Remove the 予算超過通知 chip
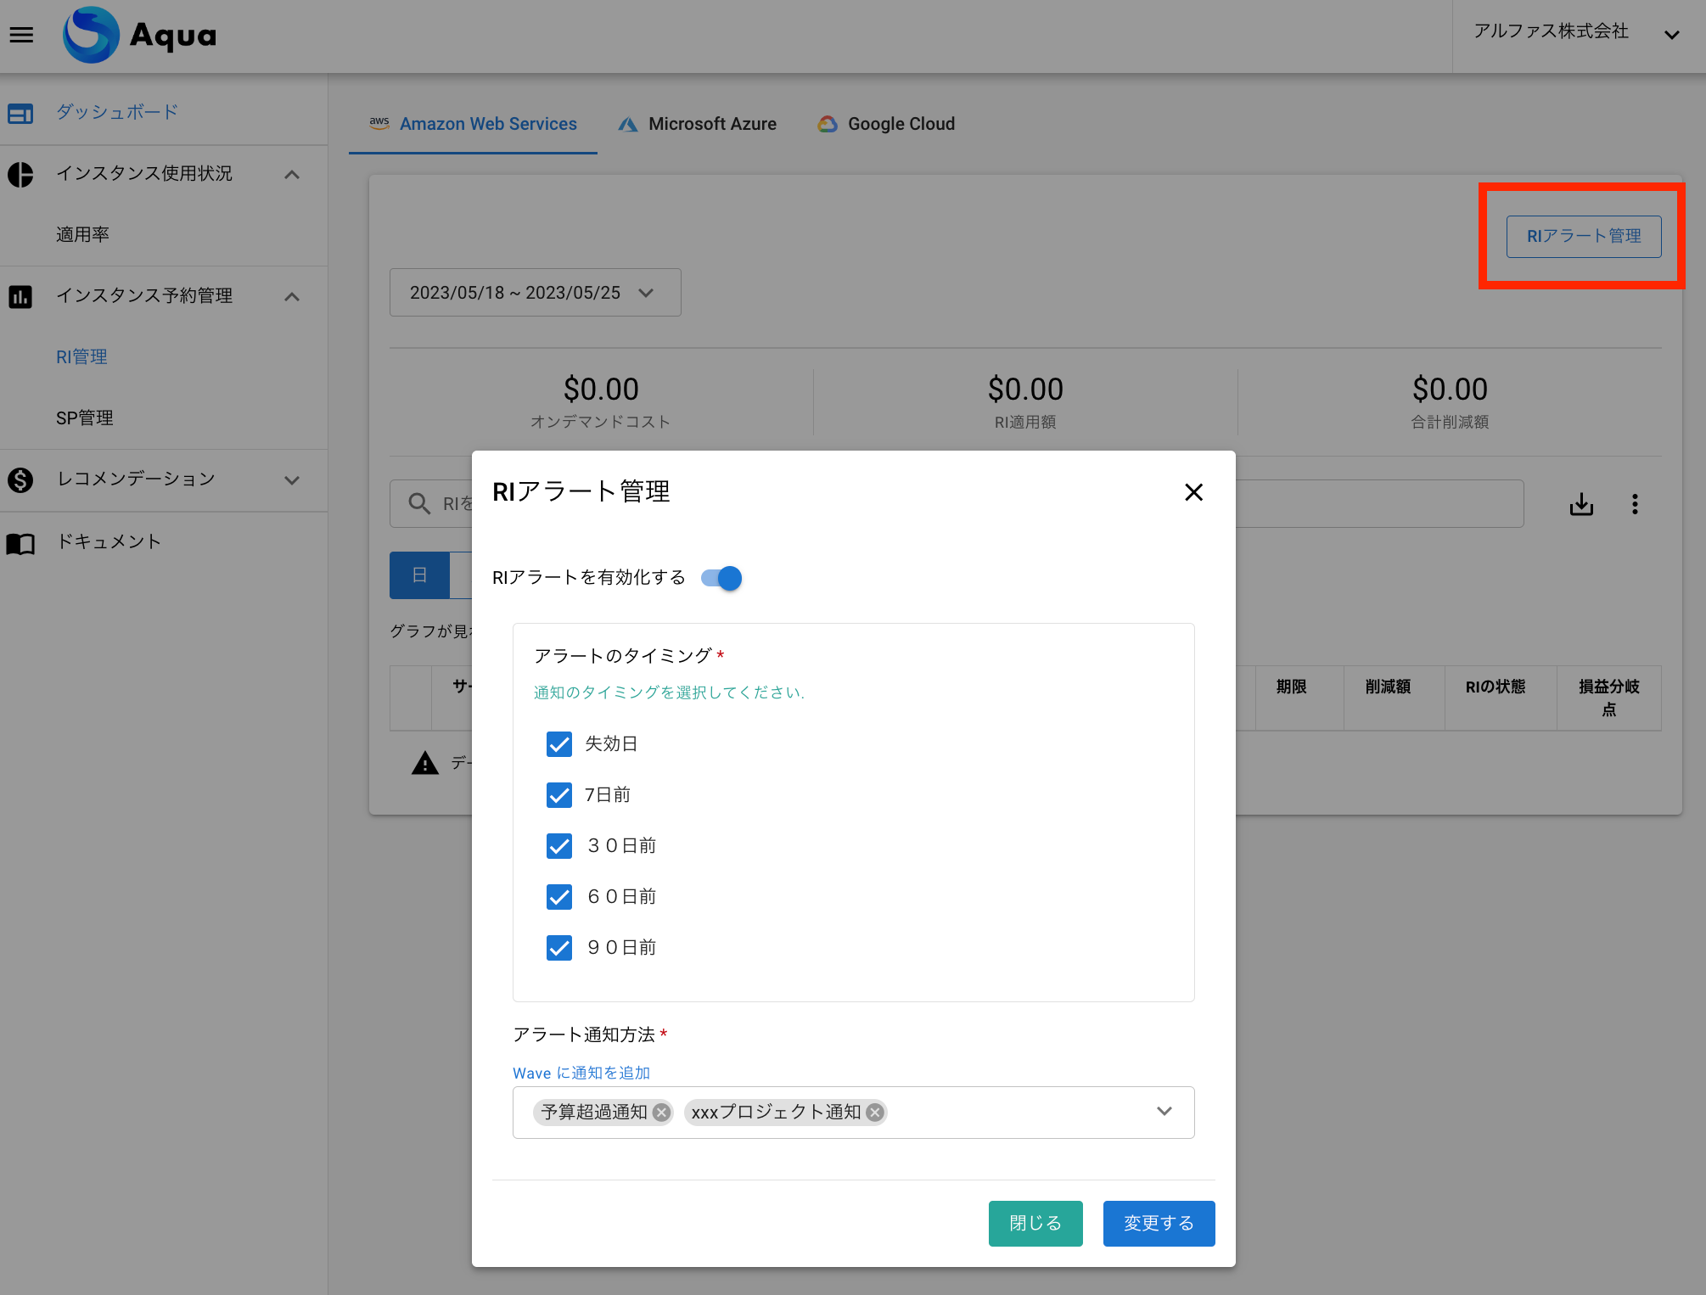The image size is (1706, 1295). pos(661,1113)
